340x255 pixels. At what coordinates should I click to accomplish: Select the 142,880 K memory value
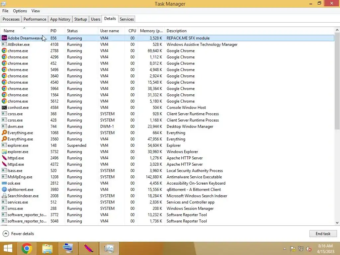pos(154,177)
